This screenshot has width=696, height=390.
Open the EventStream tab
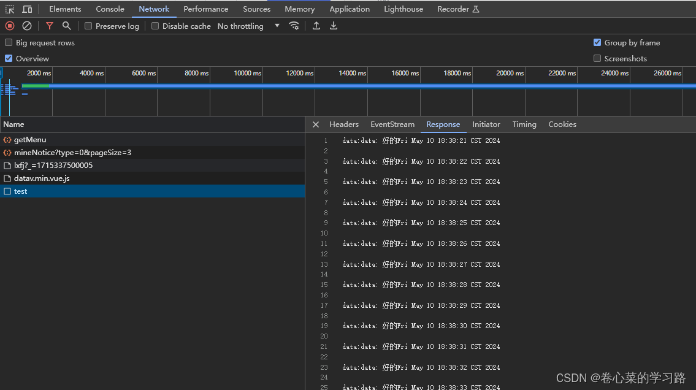[392, 124]
